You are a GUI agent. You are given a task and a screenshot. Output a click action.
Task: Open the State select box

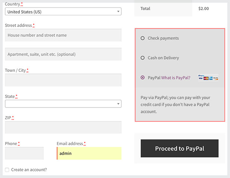[63, 104]
